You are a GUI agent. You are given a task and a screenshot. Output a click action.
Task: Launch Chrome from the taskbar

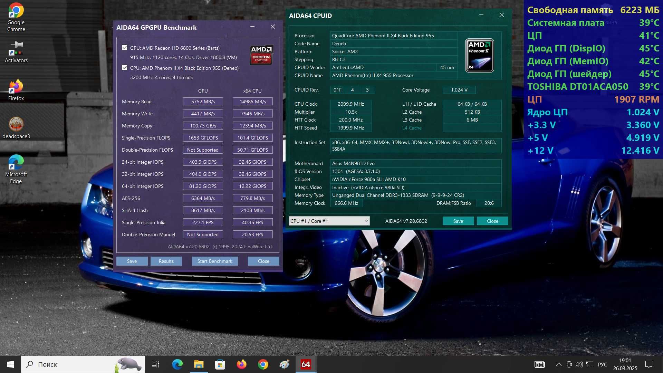tap(263, 364)
